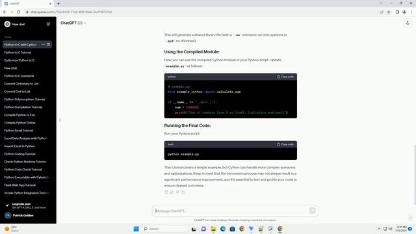Copy code from the bash code block
This screenshot has width=416, height=234.
tap(285, 144)
